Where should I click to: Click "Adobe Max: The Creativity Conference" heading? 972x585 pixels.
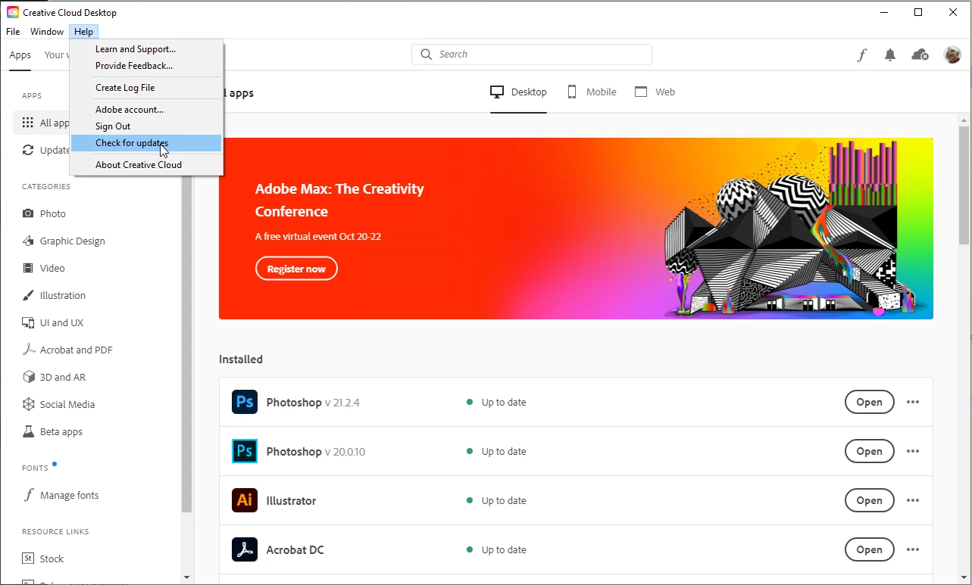click(339, 201)
